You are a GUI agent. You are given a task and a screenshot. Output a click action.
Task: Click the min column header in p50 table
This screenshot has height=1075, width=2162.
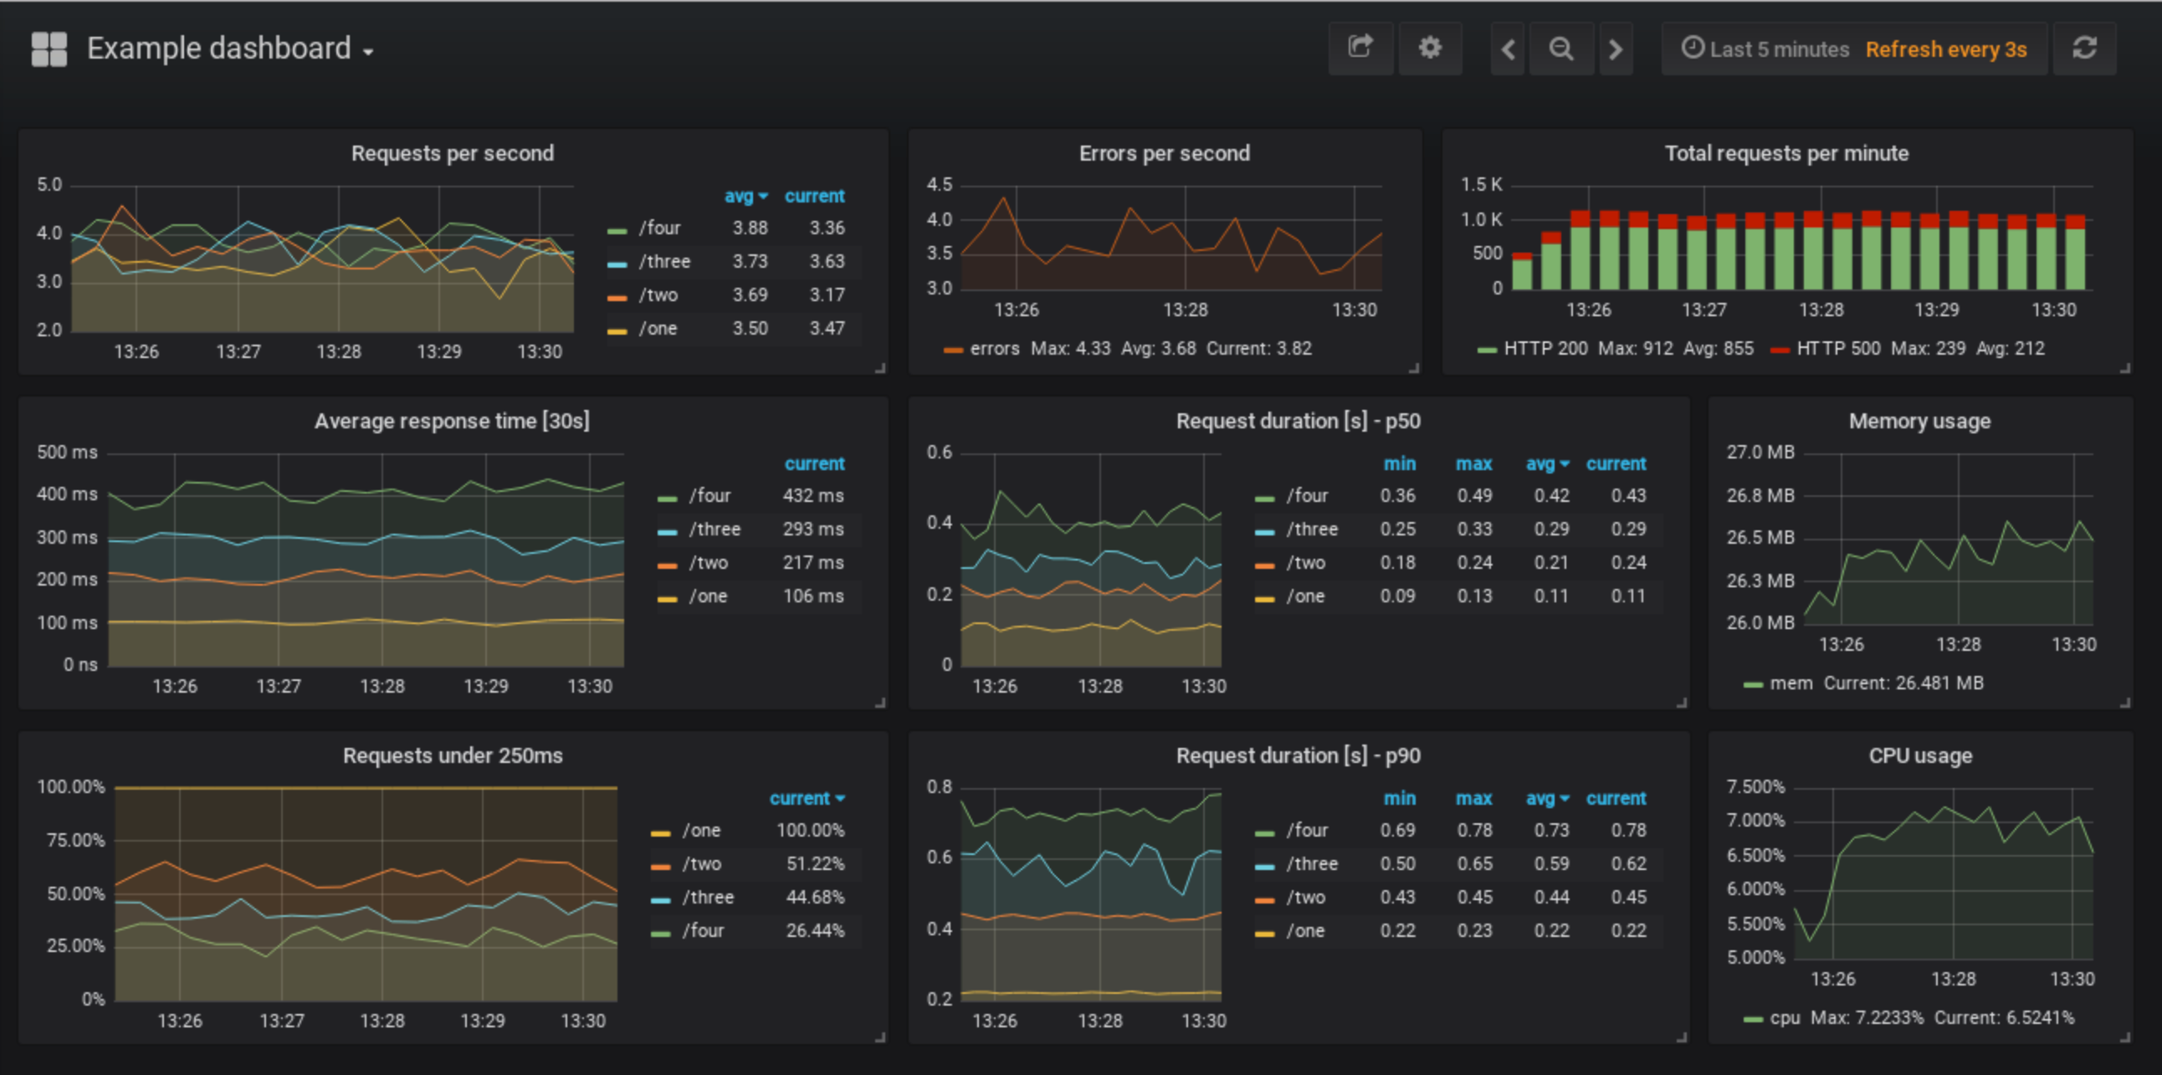tap(1399, 463)
